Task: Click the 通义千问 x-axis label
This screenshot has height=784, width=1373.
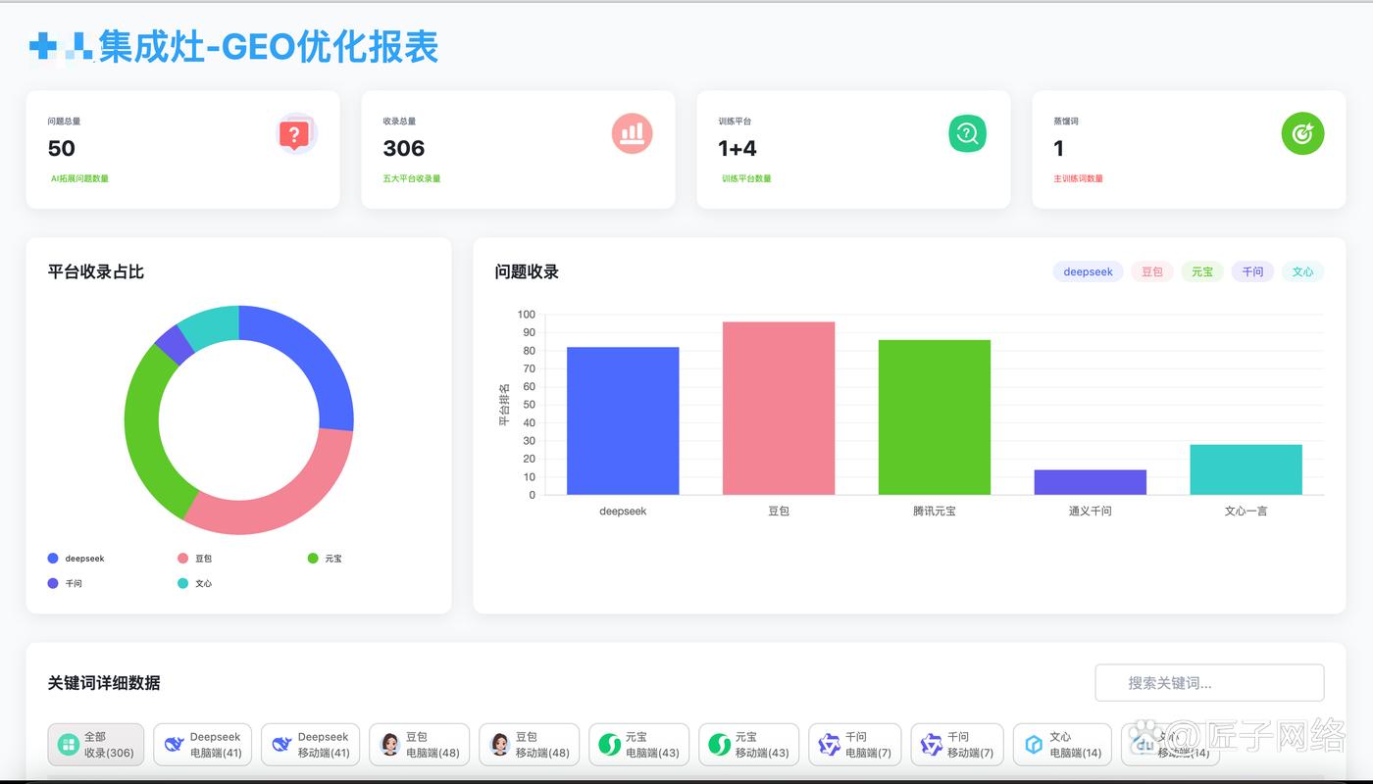Action: [x=1090, y=511]
